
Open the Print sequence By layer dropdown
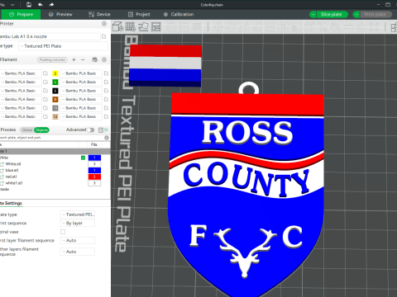78,223
